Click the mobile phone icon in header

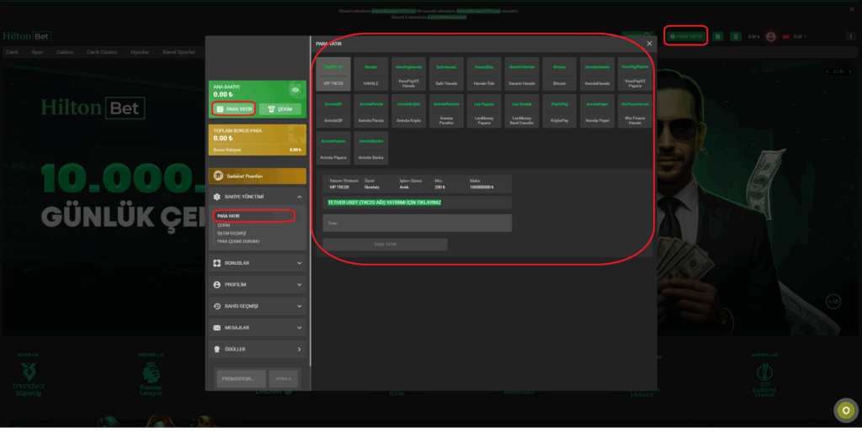pos(736,36)
